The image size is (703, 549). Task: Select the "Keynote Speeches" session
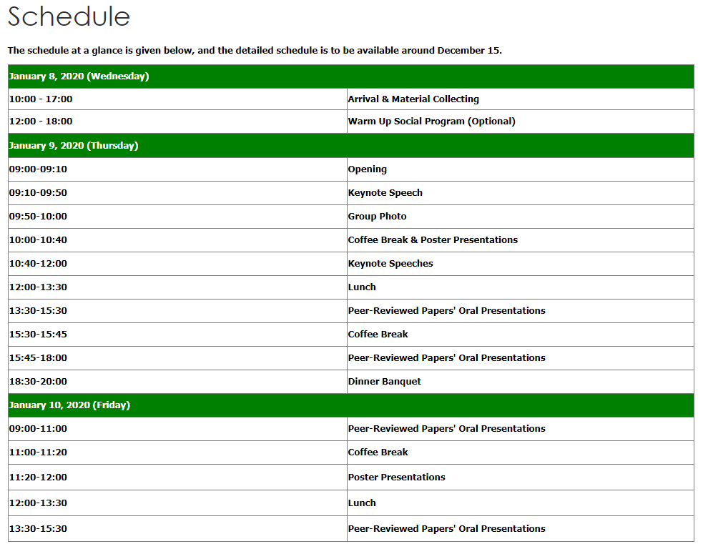click(x=390, y=264)
